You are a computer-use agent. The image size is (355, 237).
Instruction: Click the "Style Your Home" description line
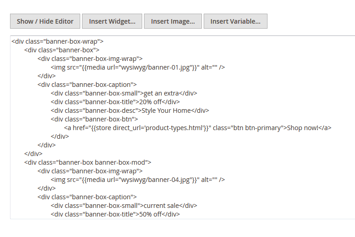click(130, 111)
